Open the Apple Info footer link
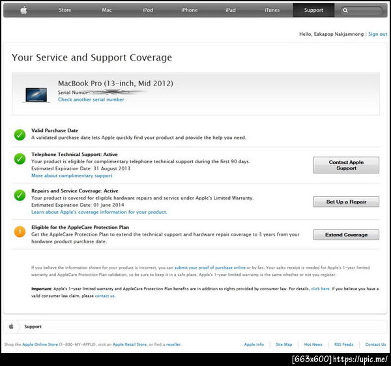The height and width of the screenshot is (366, 391). pos(254,344)
